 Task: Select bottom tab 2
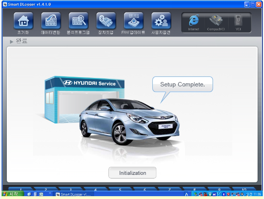(x=46, y=189)
